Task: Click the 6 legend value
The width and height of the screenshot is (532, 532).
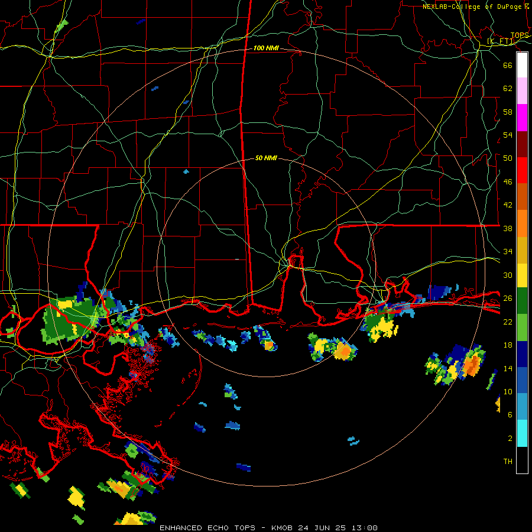Action: [x=510, y=414]
